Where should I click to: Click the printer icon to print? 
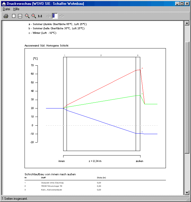[x=6, y=16]
